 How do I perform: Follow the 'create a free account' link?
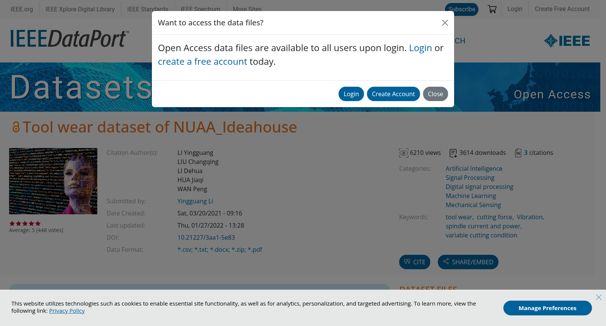(x=203, y=62)
